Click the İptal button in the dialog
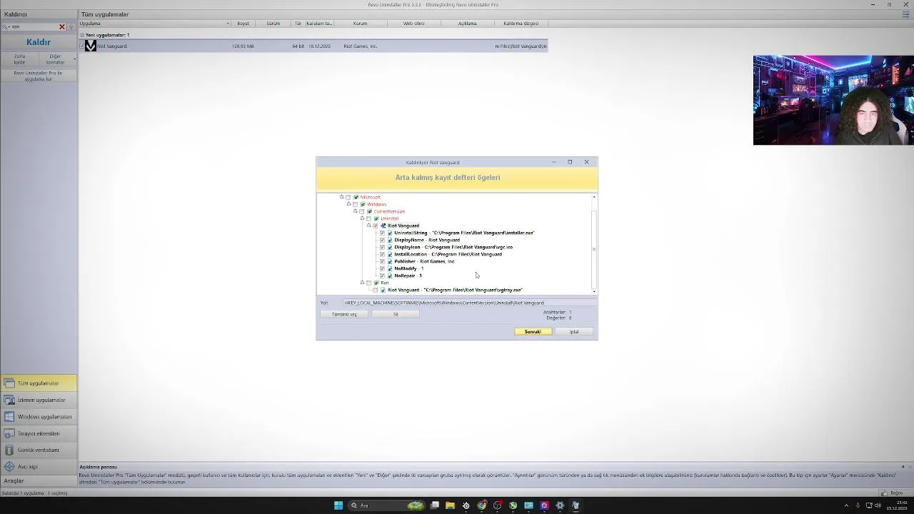Screen dimensions: 914x514 [x=574, y=331]
